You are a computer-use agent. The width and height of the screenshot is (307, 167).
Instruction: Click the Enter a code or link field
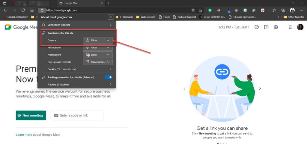(x=77, y=115)
